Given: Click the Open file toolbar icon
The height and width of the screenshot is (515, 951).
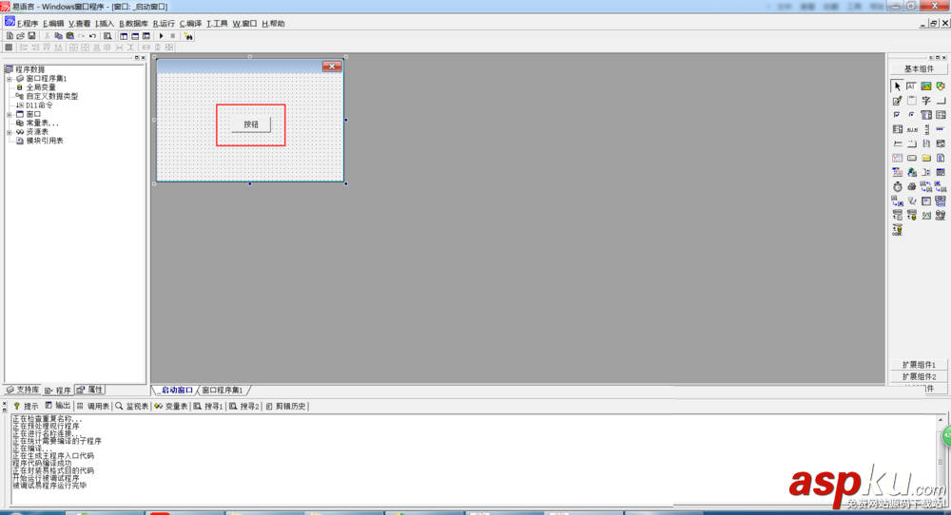Looking at the screenshot, I should click(x=21, y=36).
